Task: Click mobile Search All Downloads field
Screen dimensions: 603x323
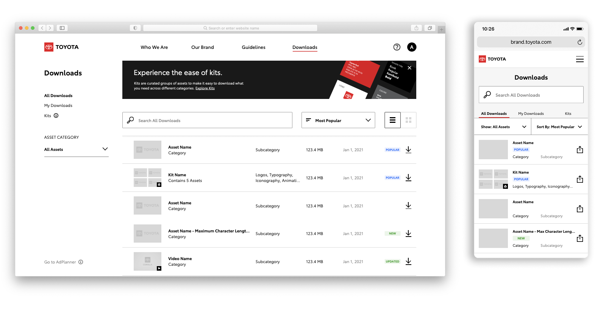Action: (x=531, y=95)
